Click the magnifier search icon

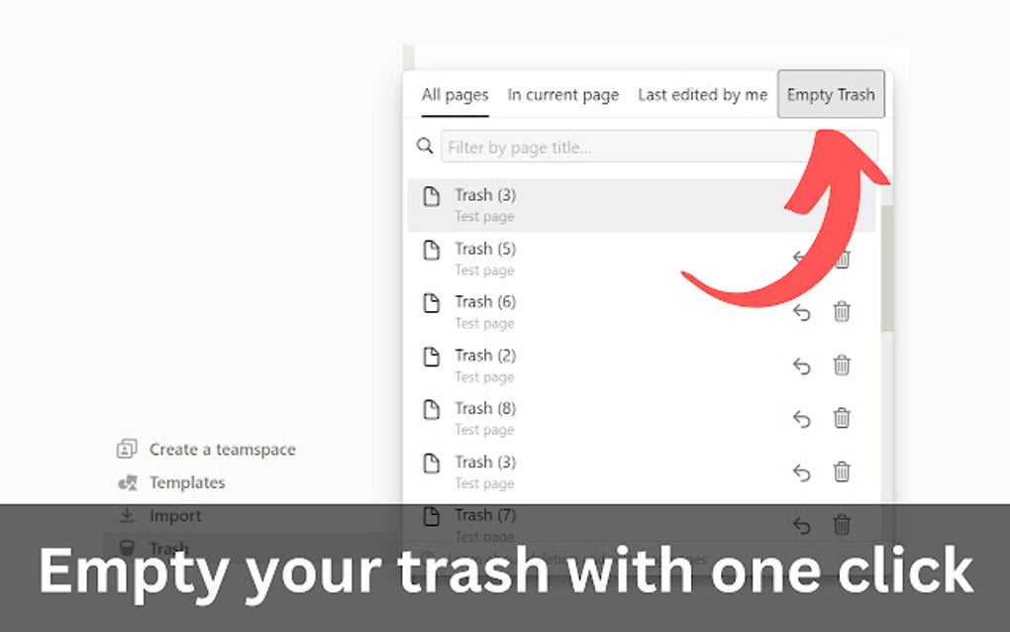coord(425,146)
